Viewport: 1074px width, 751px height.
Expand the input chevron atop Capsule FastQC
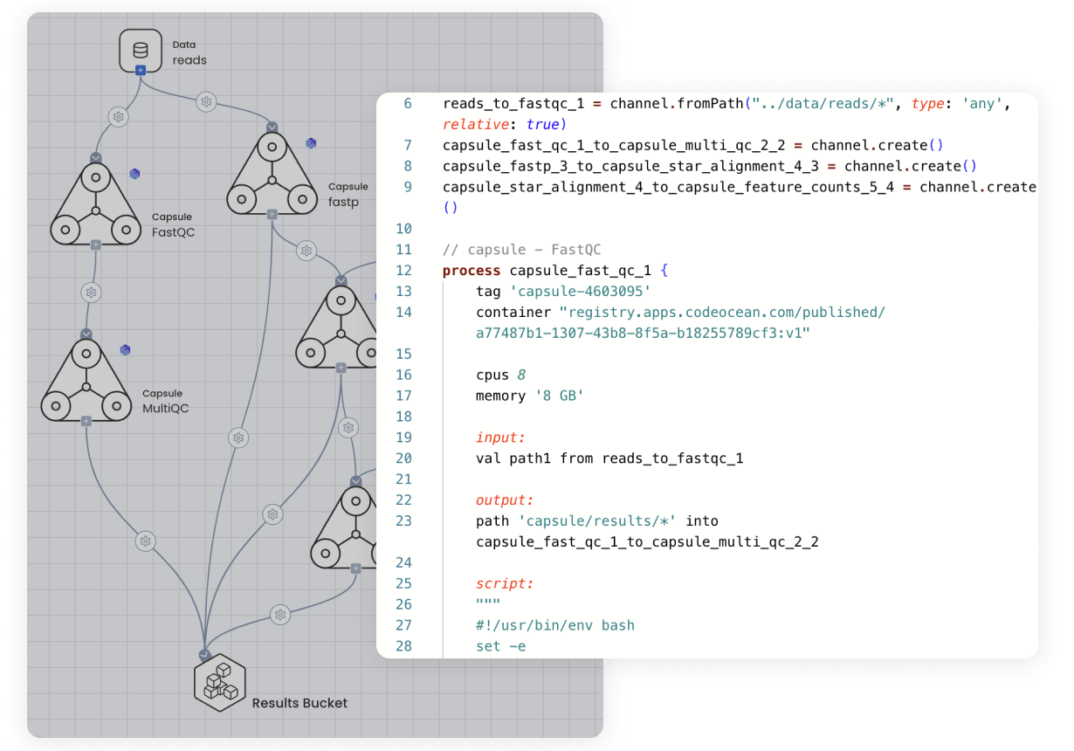[x=96, y=156]
